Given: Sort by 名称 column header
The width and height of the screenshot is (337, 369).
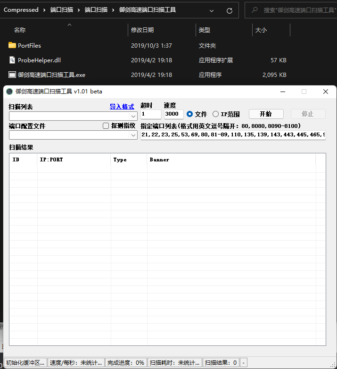Looking at the screenshot, I should click(20, 30).
